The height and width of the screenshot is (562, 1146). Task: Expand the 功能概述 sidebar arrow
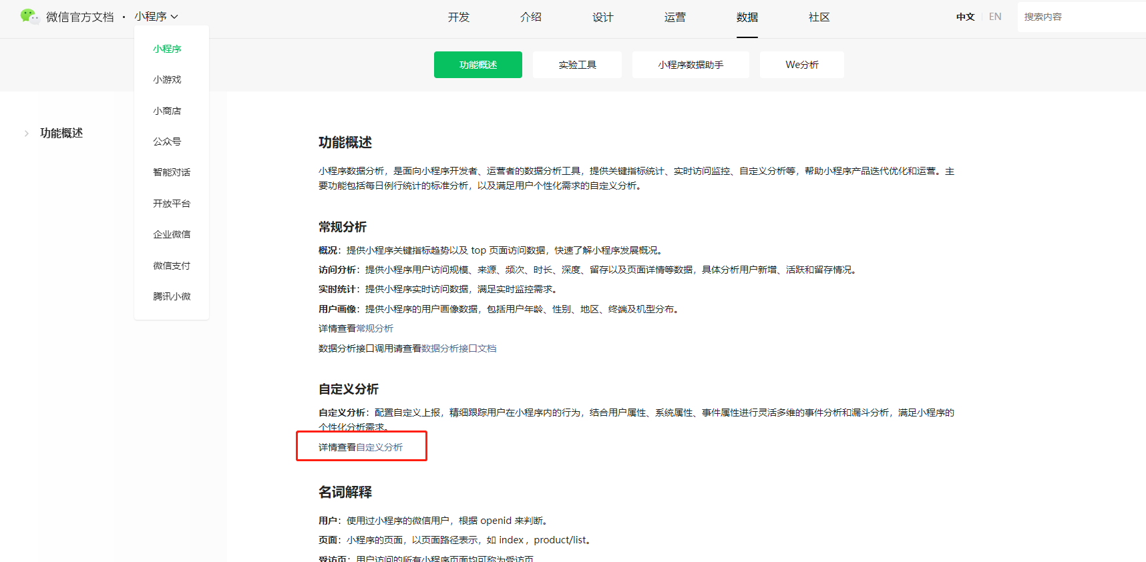[26, 133]
